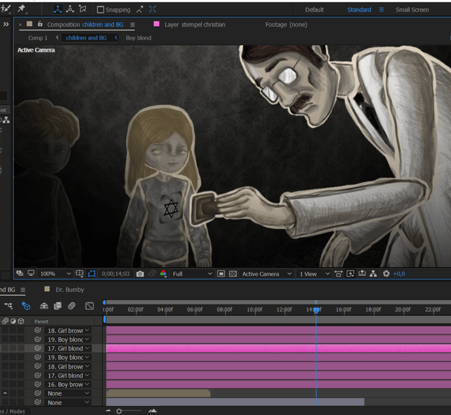Image resolution: width=451 pixels, height=415 pixels.
Task: Toggle mask and shape path visibility icon
Action: coord(92,274)
